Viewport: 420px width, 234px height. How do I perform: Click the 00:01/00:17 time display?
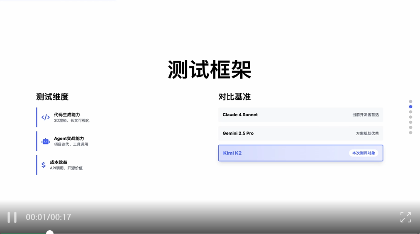pyautogui.click(x=49, y=217)
